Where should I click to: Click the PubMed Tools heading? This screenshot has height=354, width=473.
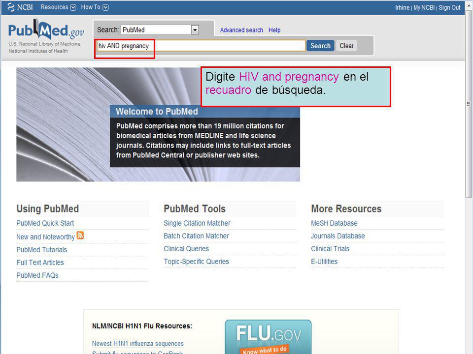pyautogui.click(x=195, y=208)
